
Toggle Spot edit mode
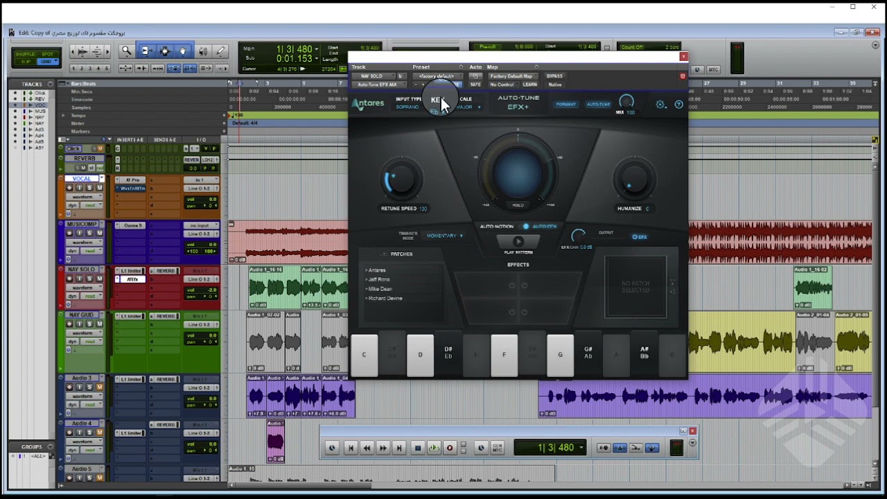48,53
